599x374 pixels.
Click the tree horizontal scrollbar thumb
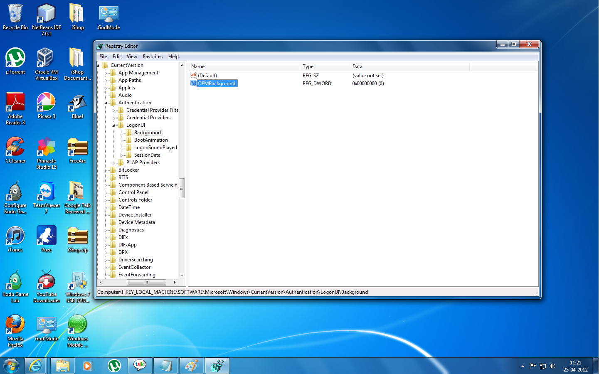click(x=146, y=282)
